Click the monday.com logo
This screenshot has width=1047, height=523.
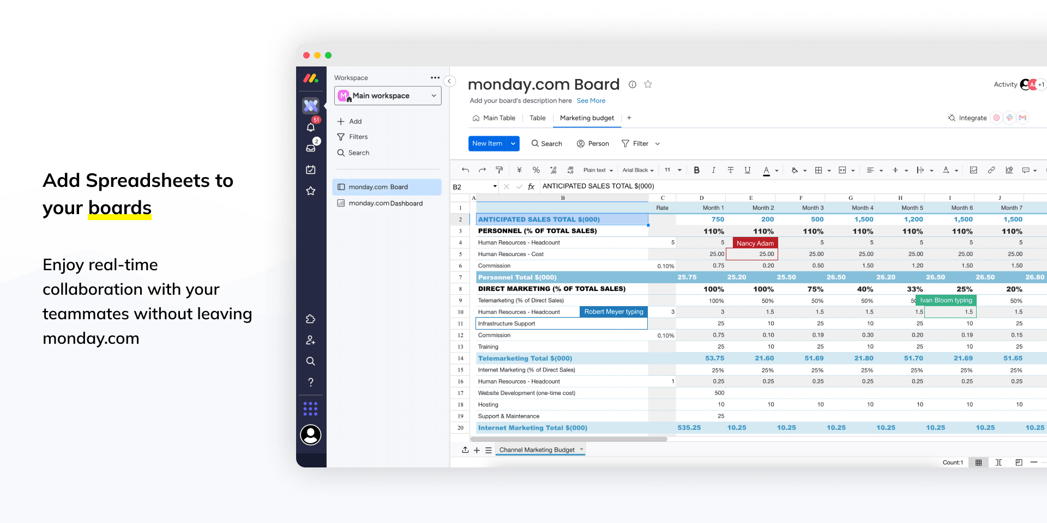pos(311,78)
